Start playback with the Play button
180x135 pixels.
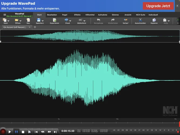[10, 132]
